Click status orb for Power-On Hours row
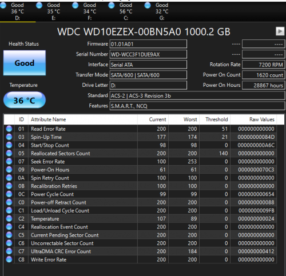The image size is (286, 276). (9, 170)
